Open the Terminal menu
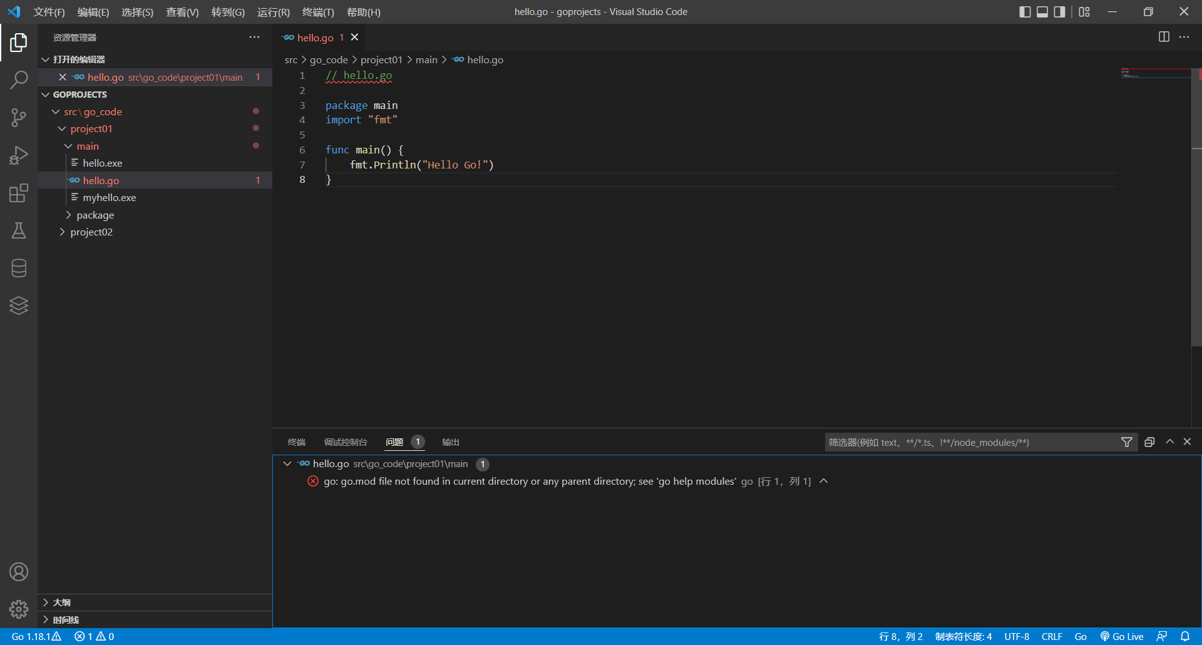This screenshot has height=645, width=1202. coord(318,12)
